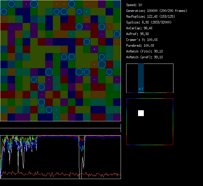Click the 'f' label in histogram
Image resolution: width=203 pixels, height=186 pixels.
coord(142,89)
